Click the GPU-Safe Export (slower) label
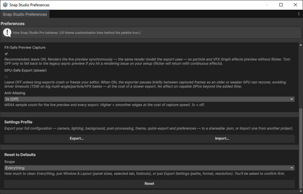The image size is (303, 194). [x=25, y=70]
